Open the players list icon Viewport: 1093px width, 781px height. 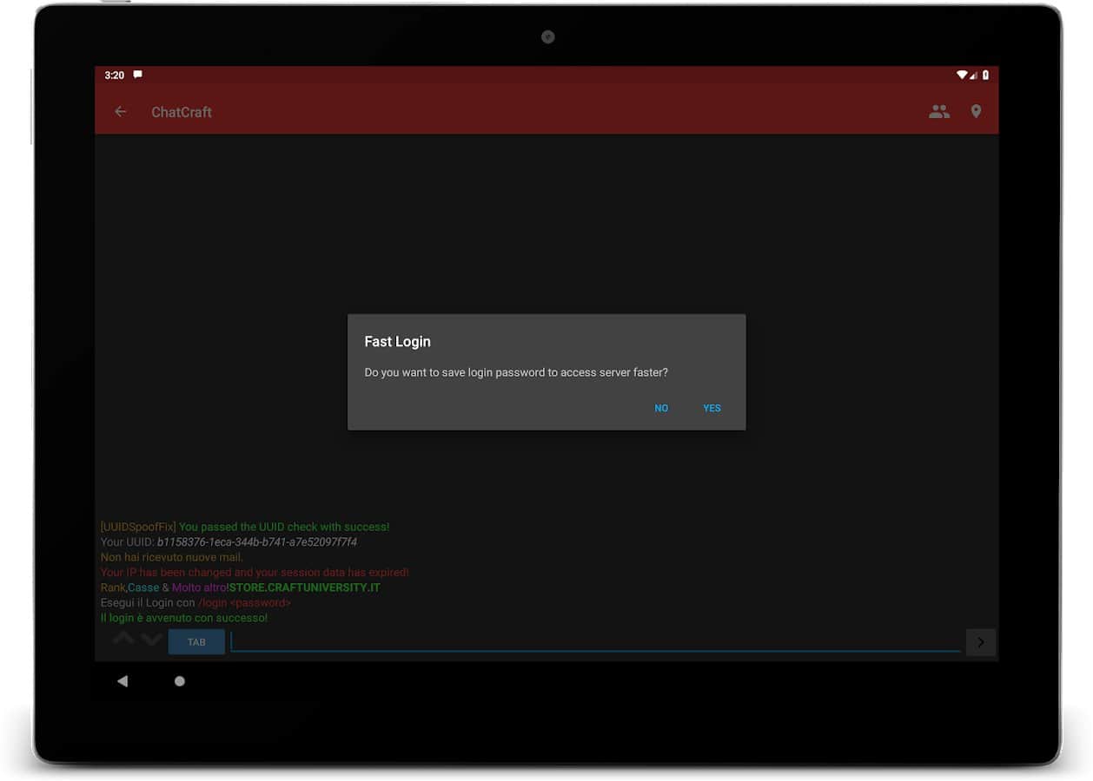pyautogui.click(x=938, y=112)
